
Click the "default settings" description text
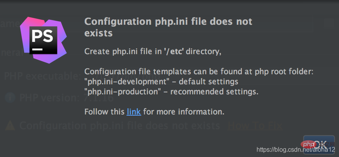[209, 82]
